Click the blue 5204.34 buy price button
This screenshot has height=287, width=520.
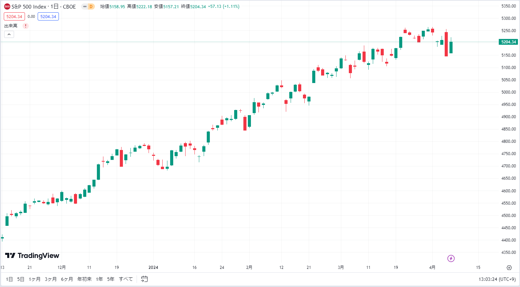[x=48, y=16]
